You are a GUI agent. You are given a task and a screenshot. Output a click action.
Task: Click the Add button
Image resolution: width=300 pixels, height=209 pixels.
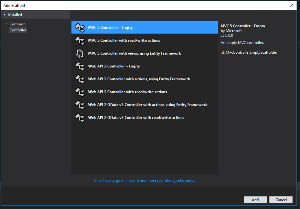(255, 200)
